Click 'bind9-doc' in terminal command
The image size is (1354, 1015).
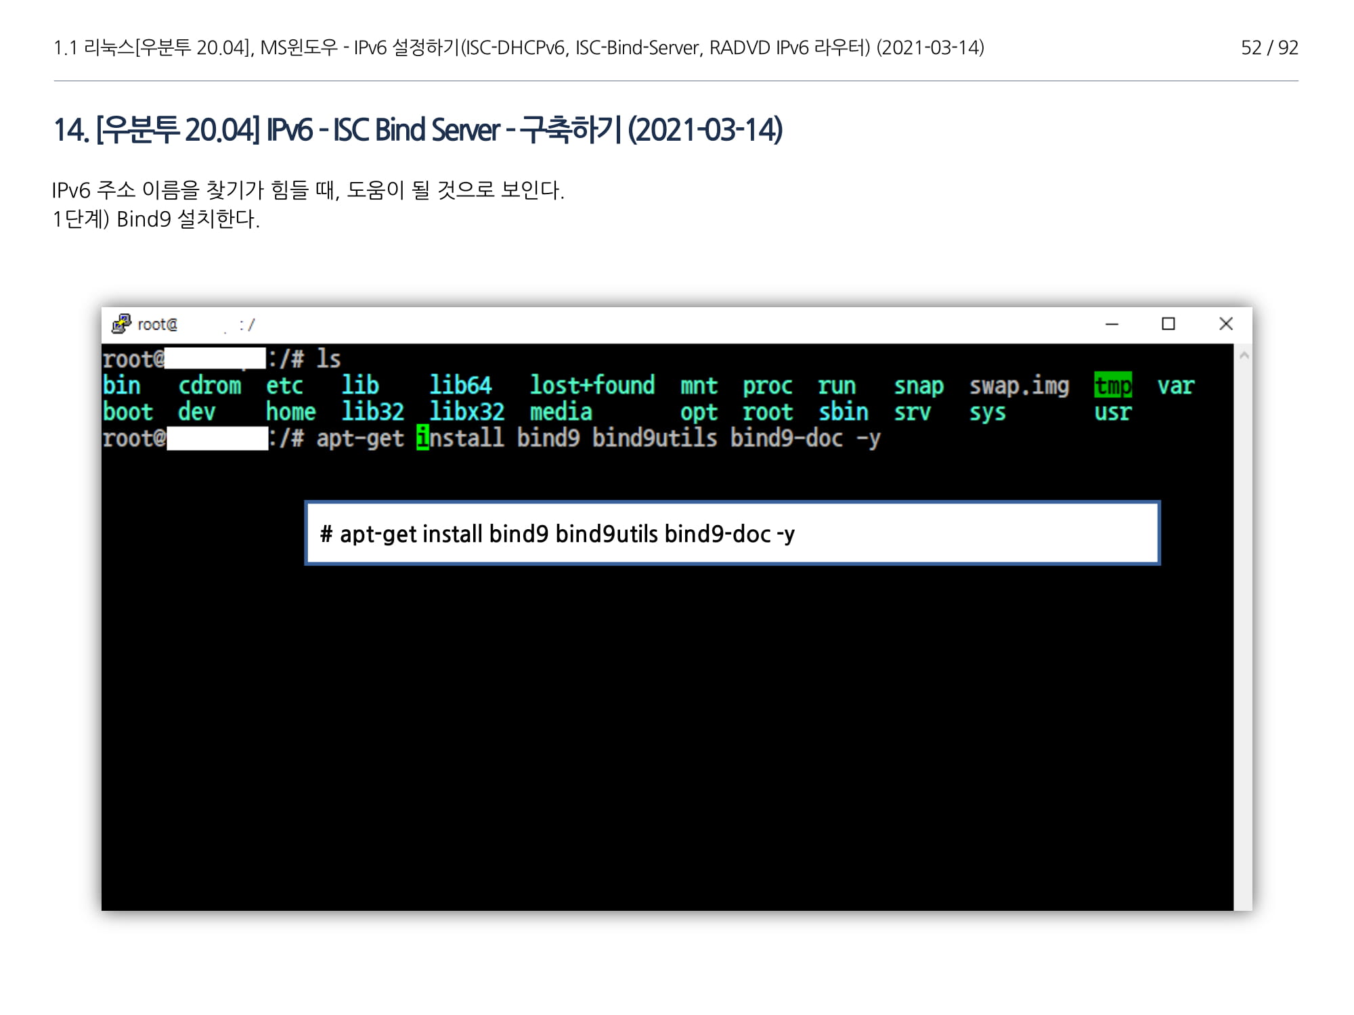(786, 438)
